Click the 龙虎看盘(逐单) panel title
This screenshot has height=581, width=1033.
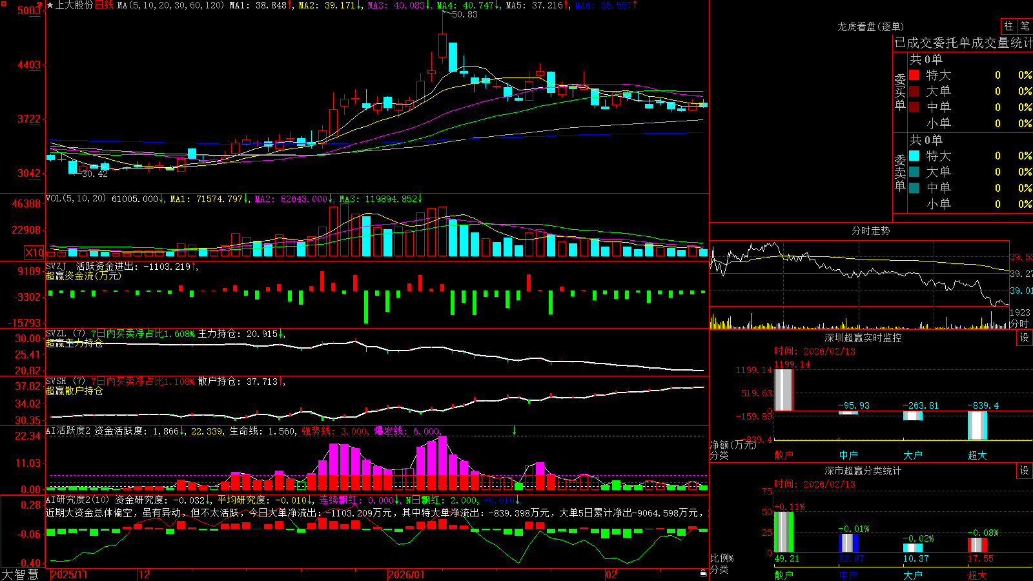pyautogui.click(x=870, y=26)
